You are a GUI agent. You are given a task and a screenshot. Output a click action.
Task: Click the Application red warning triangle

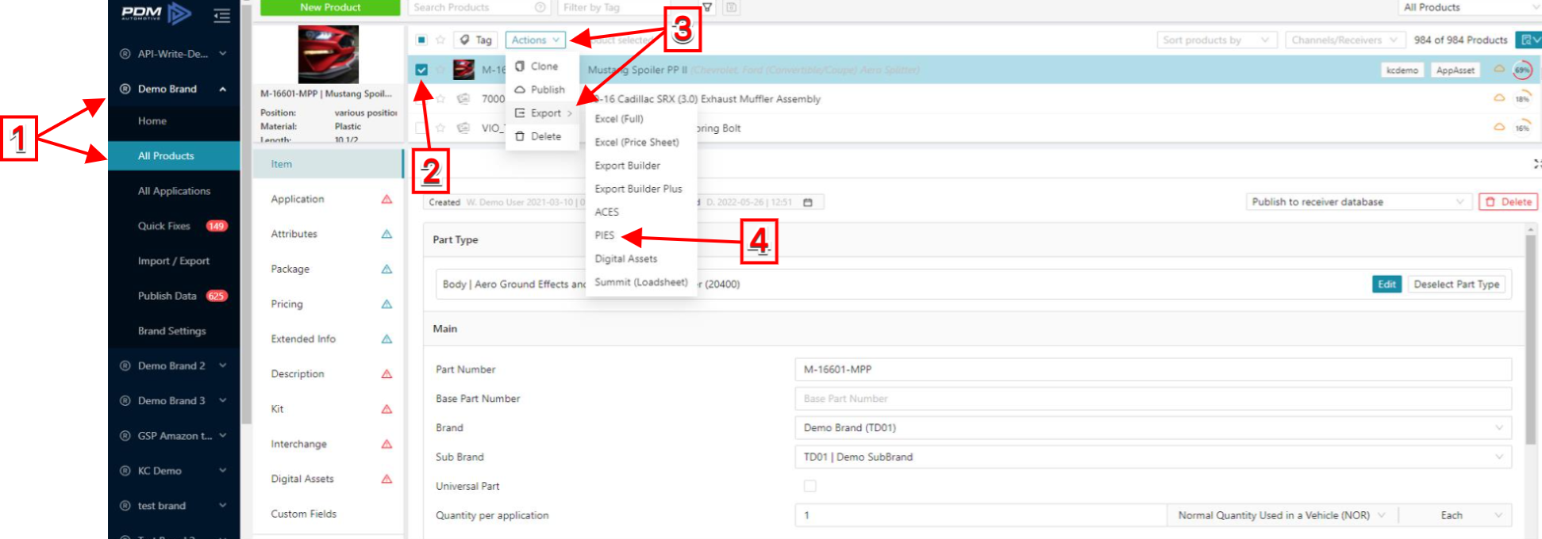pyautogui.click(x=386, y=199)
